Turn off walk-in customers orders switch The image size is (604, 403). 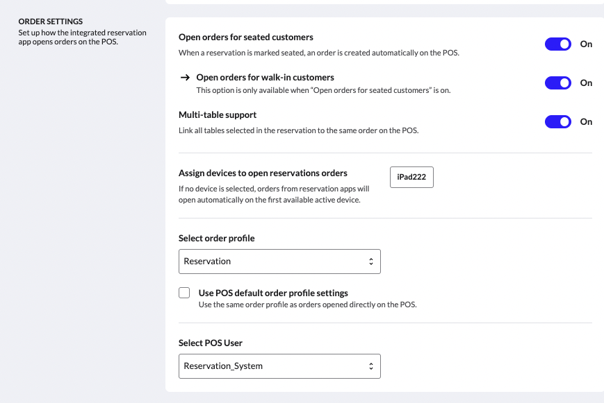557,83
